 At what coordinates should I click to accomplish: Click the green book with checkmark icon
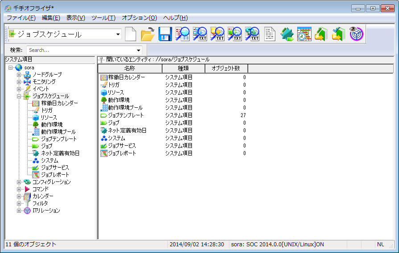pos(339,34)
